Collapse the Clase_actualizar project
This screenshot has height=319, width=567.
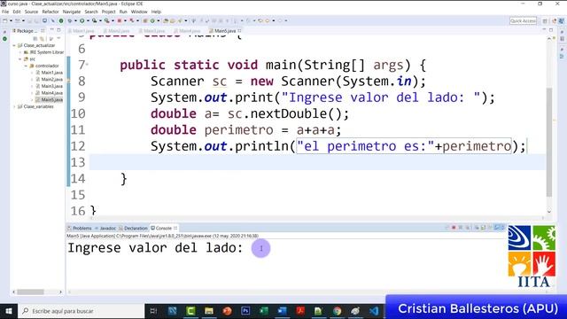(14, 45)
